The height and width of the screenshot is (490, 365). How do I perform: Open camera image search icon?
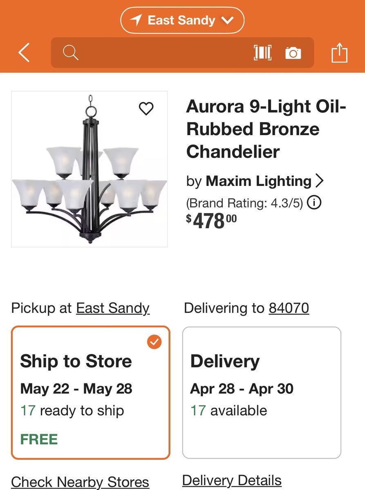point(293,53)
